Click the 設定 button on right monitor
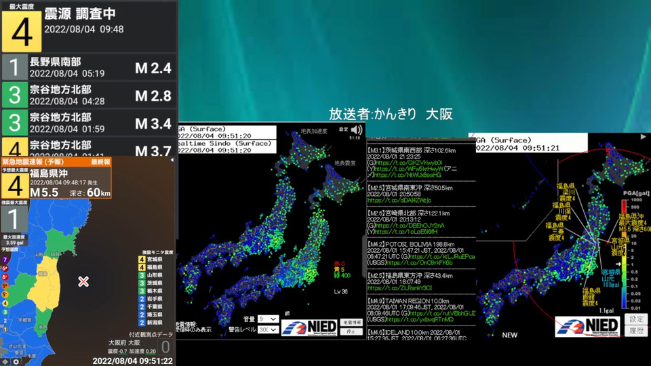This screenshot has width=651, height=366. pos(636,319)
